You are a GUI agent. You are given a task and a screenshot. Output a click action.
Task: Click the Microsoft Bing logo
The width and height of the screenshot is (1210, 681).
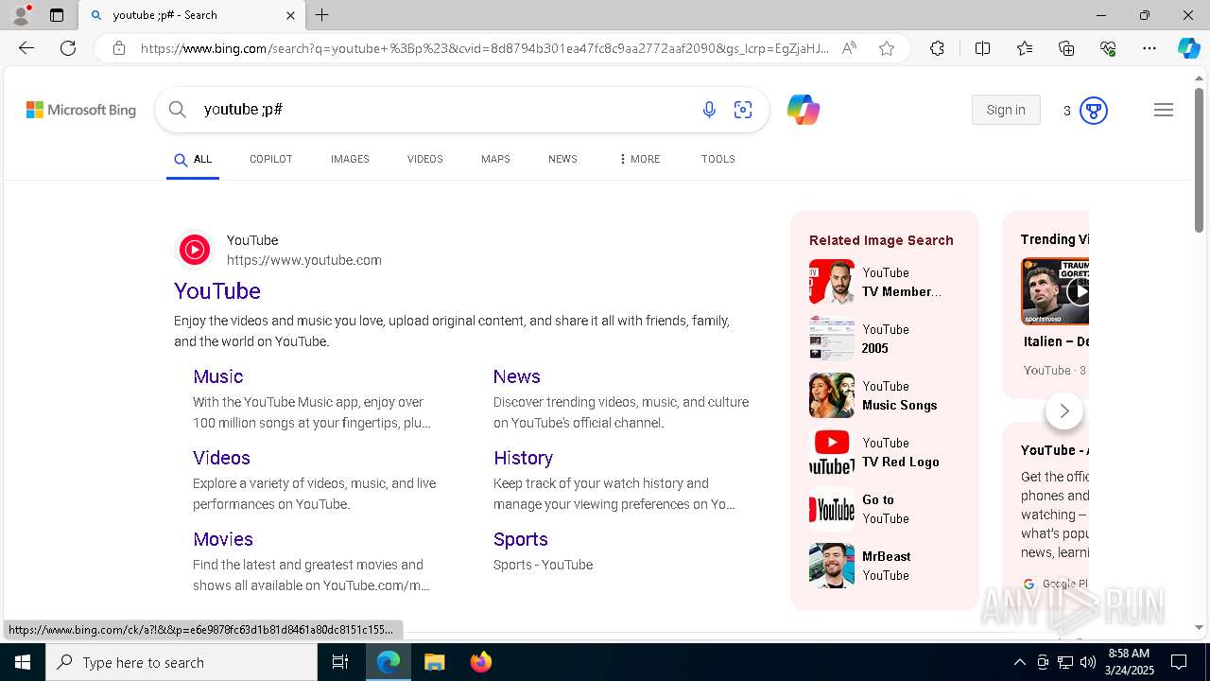coord(81,110)
